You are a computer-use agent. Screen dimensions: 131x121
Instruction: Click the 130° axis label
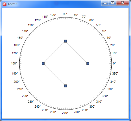pos(31,25)
